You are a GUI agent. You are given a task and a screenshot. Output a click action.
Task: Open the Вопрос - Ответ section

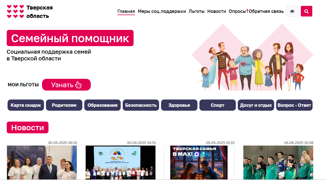click(294, 105)
